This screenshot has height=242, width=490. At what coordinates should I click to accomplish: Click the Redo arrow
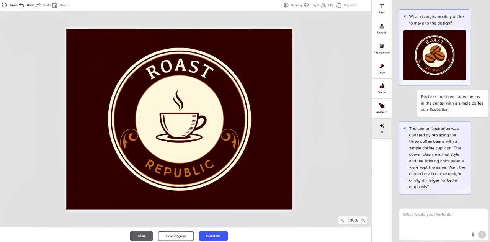pyautogui.click(x=38, y=5)
